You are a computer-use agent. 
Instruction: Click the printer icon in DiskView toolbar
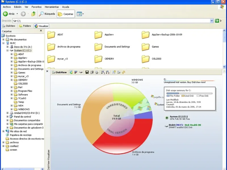click(96, 72)
